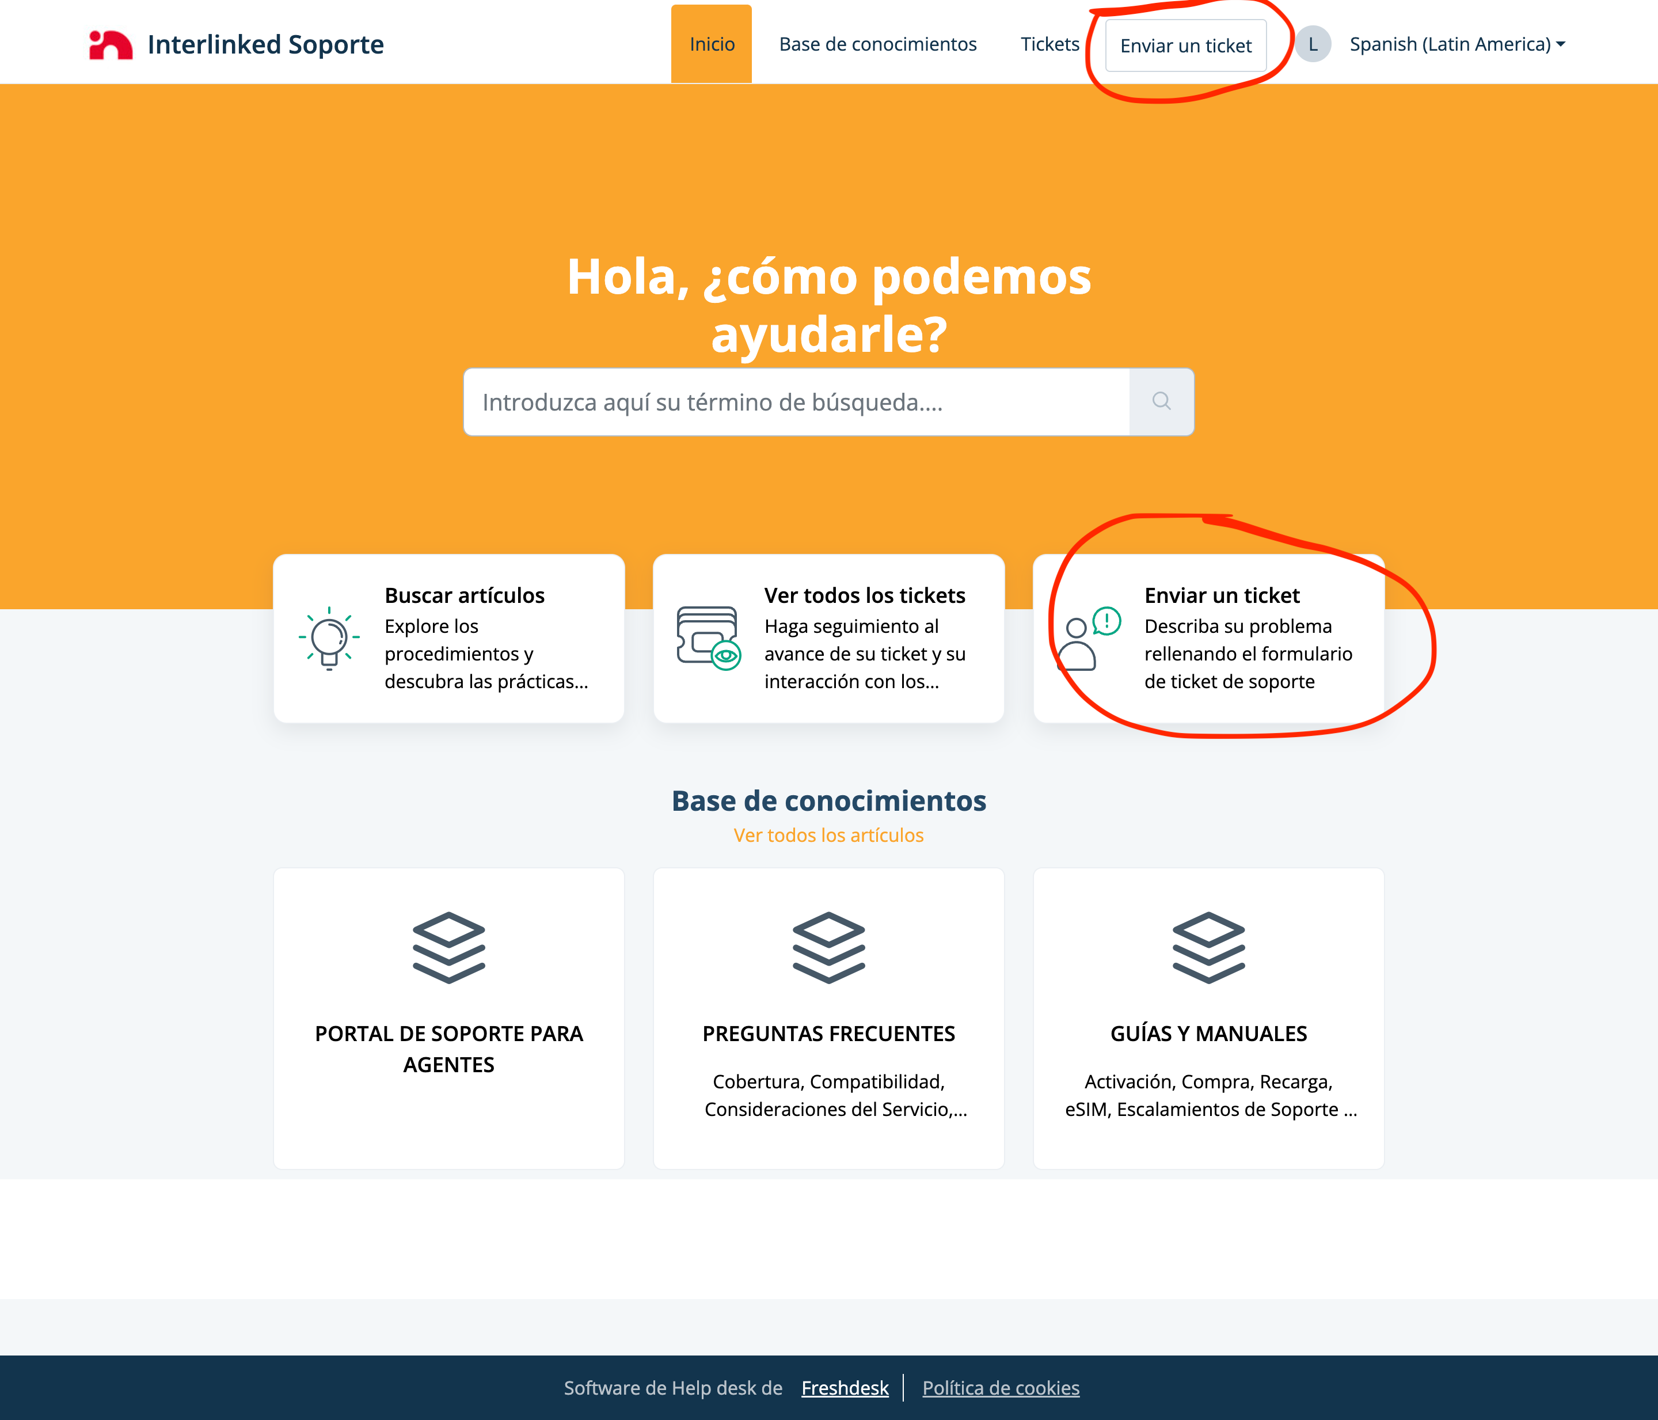Open the user avatar L menu
This screenshot has width=1658, height=1420.
click(1313, 45)
